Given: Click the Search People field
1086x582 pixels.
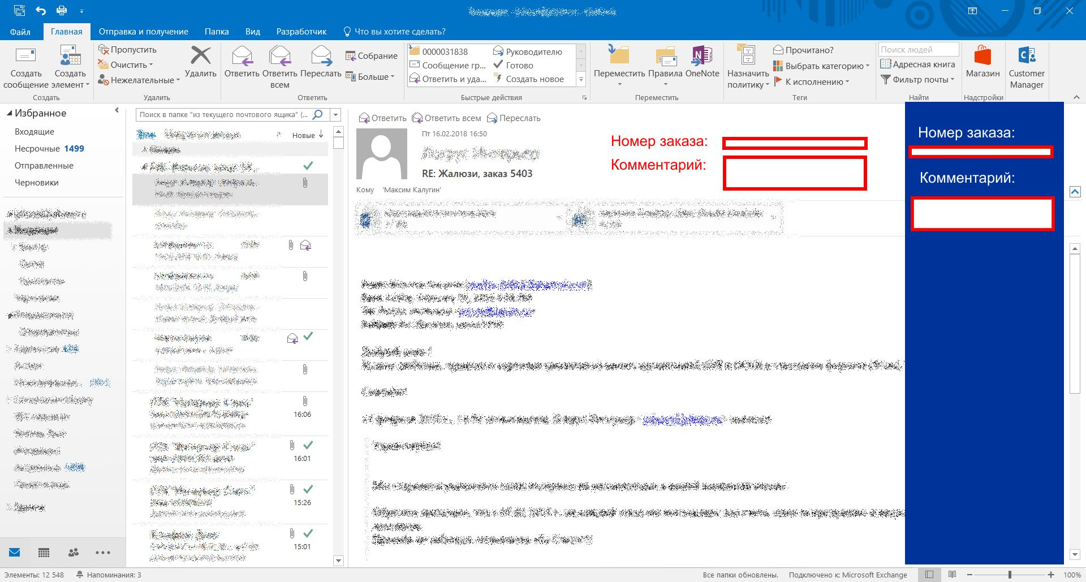Looking at the screenshot, I should 919,49.
